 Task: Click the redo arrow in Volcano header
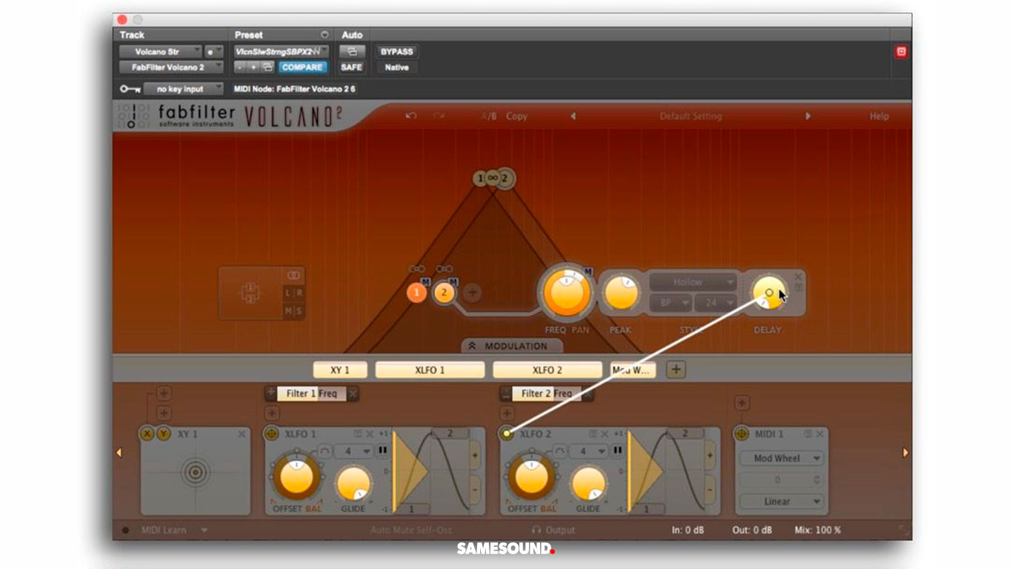tap(439, 116)
